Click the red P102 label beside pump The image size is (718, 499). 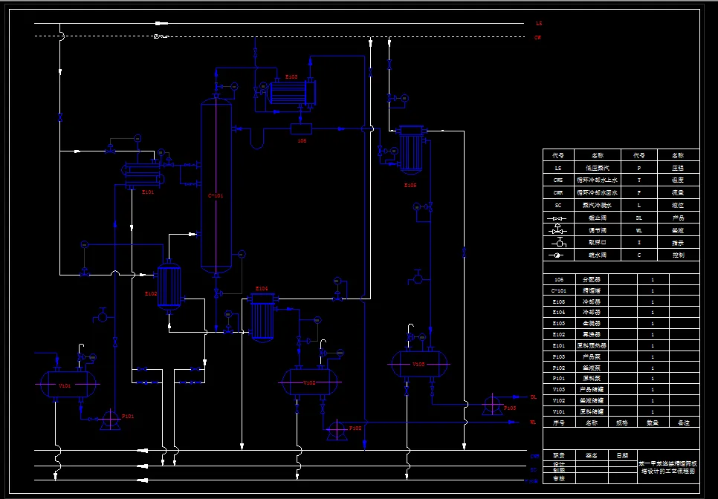click(x=356, y=428)
